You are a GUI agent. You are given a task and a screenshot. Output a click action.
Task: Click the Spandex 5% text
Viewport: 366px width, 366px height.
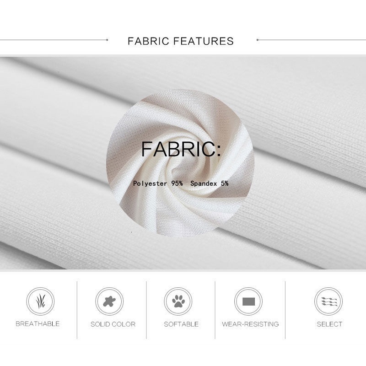pos(210,183)
